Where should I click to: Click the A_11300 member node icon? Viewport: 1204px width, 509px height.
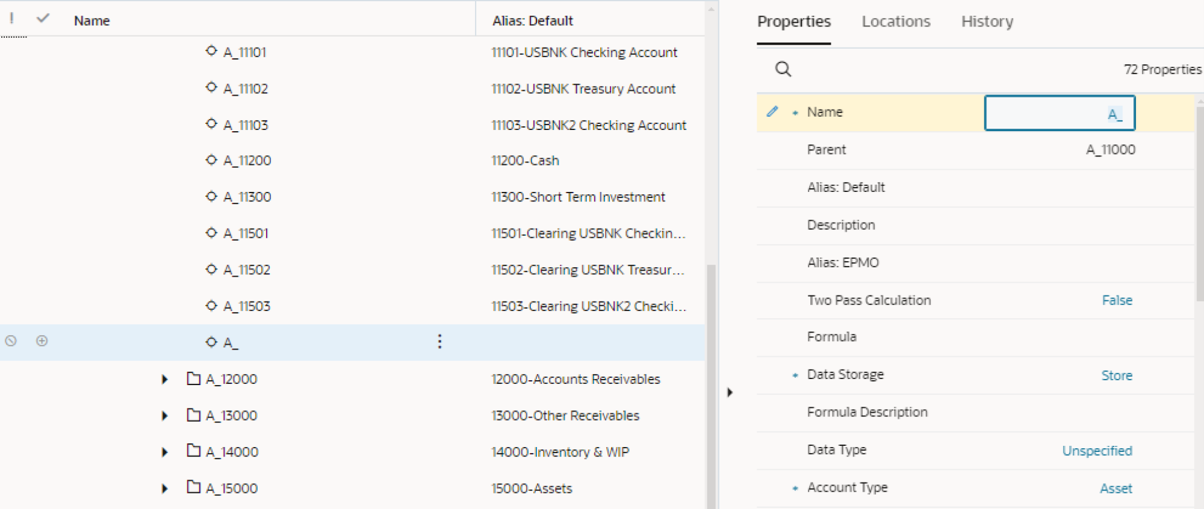(x=211, y=197)
